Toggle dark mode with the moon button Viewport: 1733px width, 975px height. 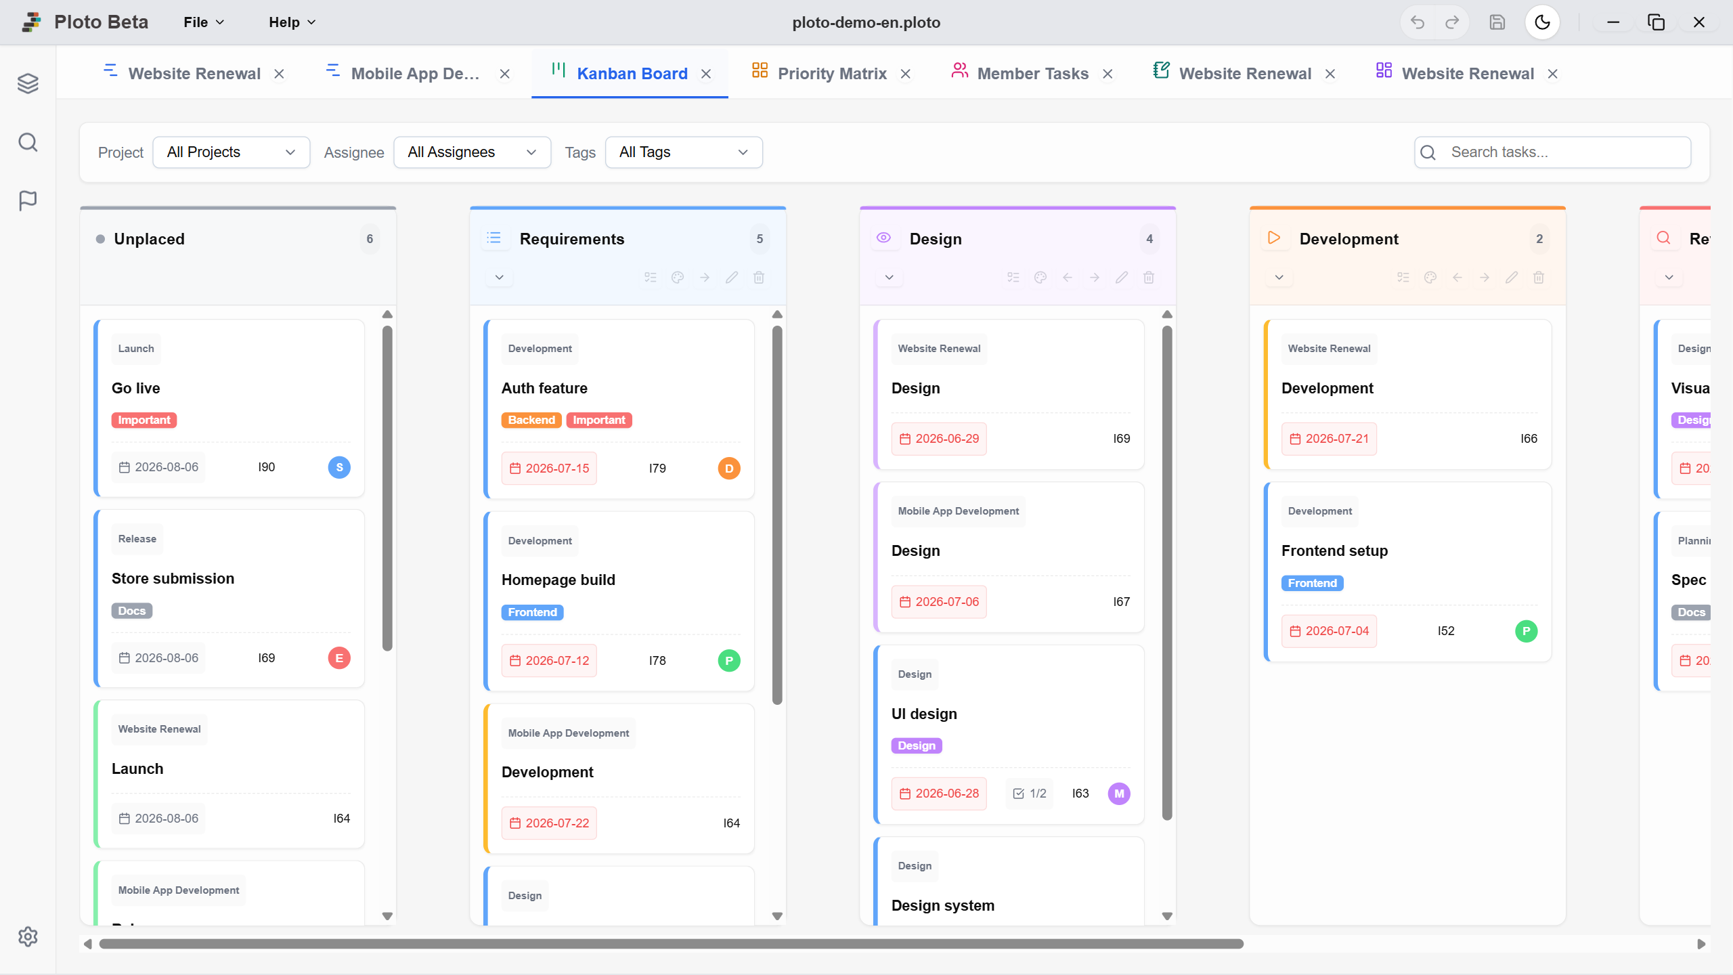click(1543, 22)
